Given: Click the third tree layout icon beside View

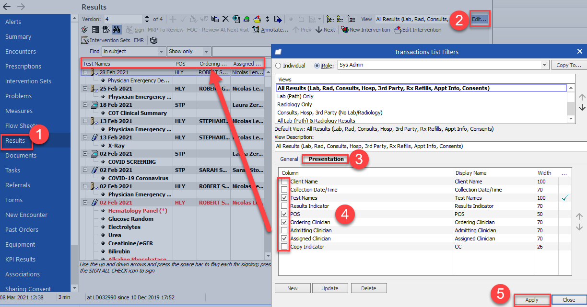Looking at the screenshot, I should [351, 19].
